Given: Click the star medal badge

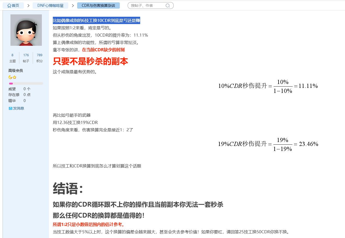Looking at the screenshot, I should (14, 77).
